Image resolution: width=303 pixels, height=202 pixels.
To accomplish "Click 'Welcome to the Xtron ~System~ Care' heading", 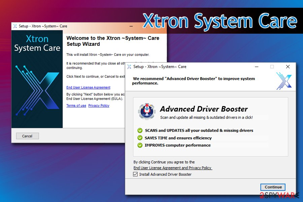I will click(113, 41).
